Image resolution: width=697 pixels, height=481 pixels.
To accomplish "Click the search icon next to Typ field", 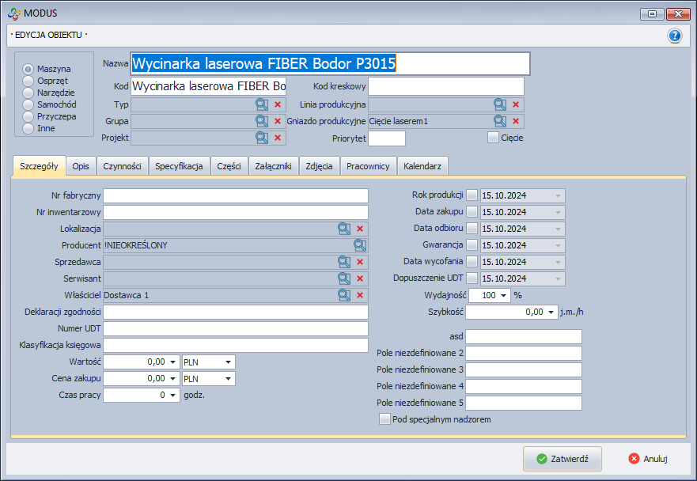I will [x=261, y=104].
